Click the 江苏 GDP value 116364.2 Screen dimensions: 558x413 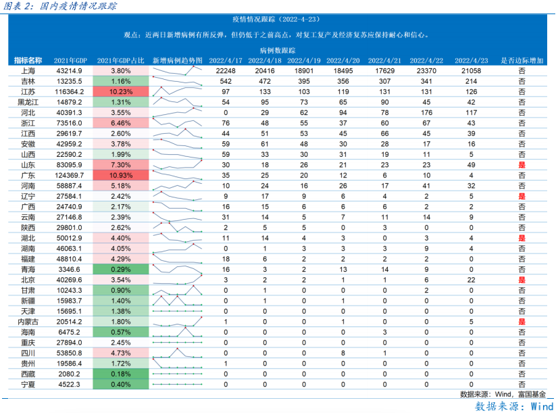[x=69, y=92]
